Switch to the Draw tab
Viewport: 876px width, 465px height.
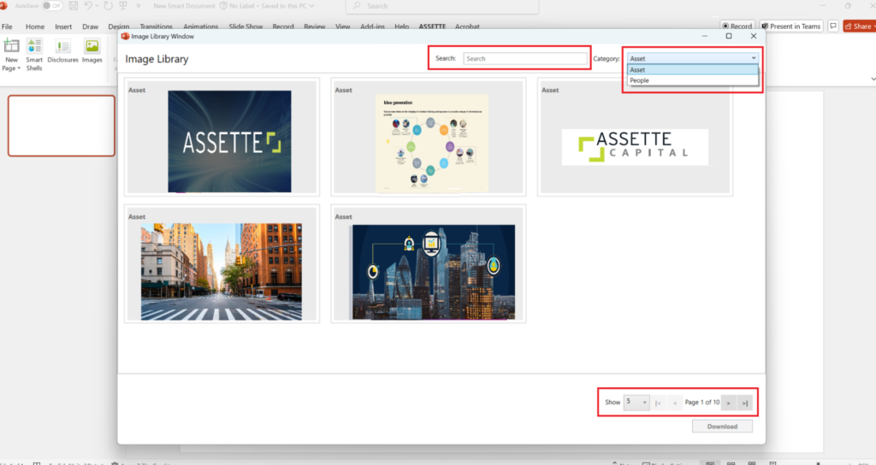pos(90,26)
